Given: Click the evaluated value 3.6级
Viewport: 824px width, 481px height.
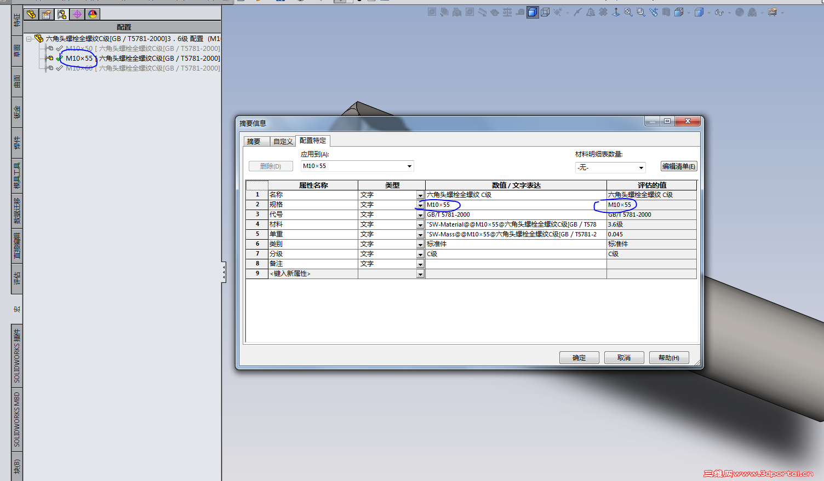Looking at the screenshot, I should pos(651,224).
